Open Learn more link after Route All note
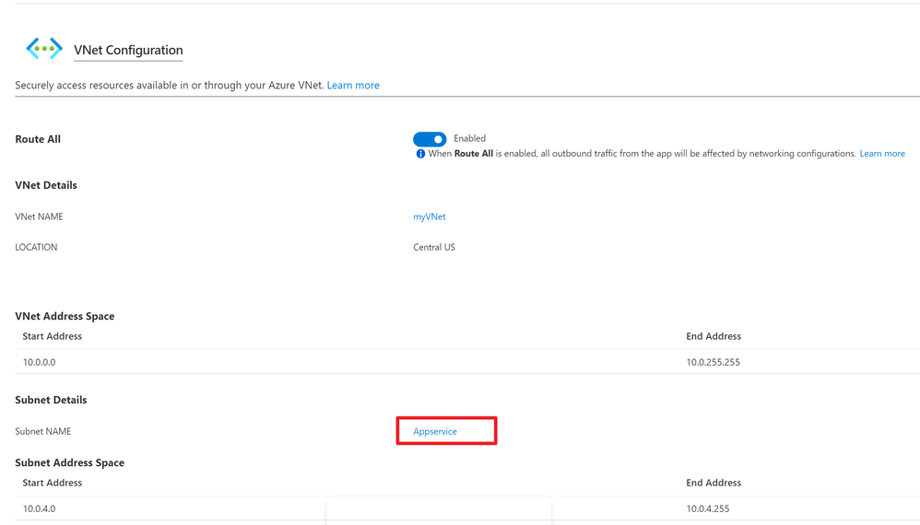Image resolution: width=920 pixels, height=525 pixels. click(x=882, y=154)
